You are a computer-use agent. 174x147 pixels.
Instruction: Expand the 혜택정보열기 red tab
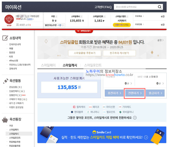(x=84, y=31)
